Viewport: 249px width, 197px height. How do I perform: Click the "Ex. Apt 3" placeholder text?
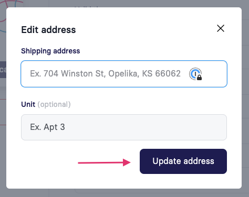click(47, 127)
